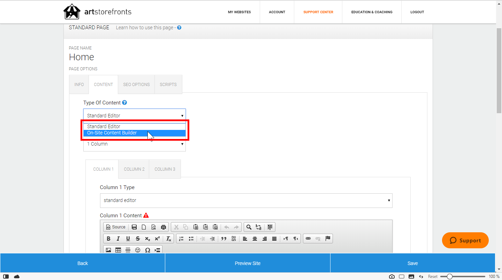This screenshot has width=502, height=280.
Task: Open the COLUMN 2 tab
Action: click(x=134, y=169)
